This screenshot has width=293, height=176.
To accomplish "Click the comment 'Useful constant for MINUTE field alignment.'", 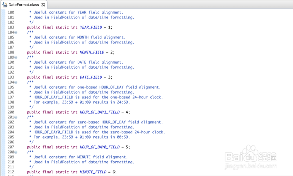I will (81, 157).
